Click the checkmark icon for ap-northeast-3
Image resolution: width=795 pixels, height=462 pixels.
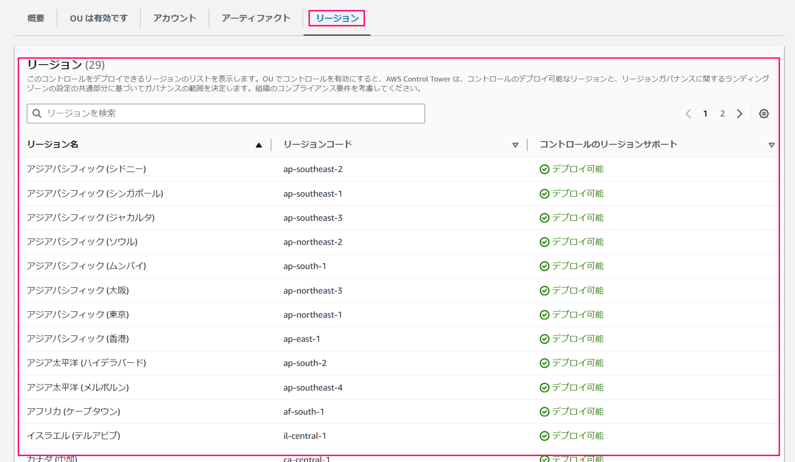pos(545,291)
